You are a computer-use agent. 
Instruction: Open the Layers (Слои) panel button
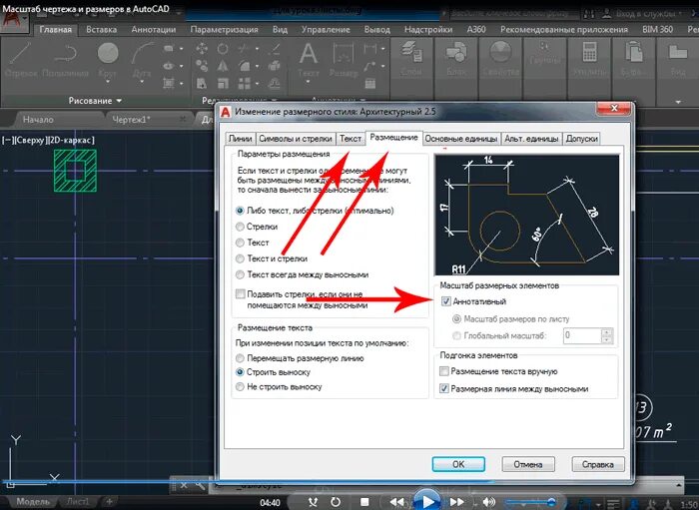pos(411,58)
